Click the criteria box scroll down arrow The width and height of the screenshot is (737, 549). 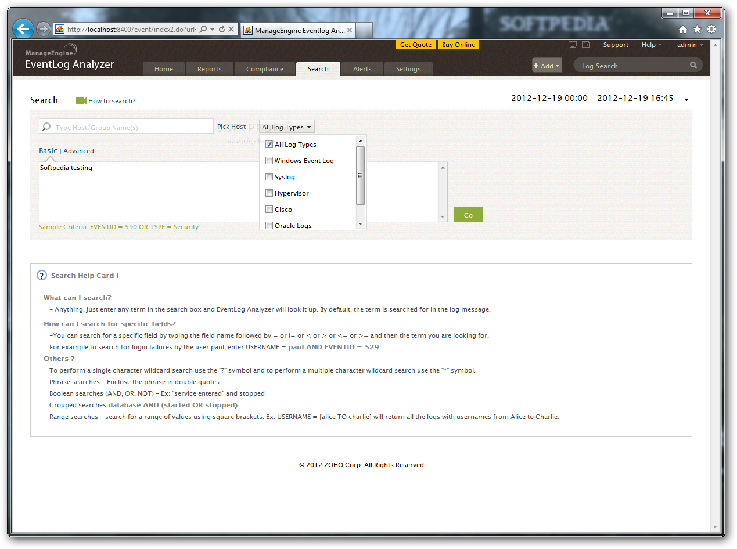tap(443, 217)
